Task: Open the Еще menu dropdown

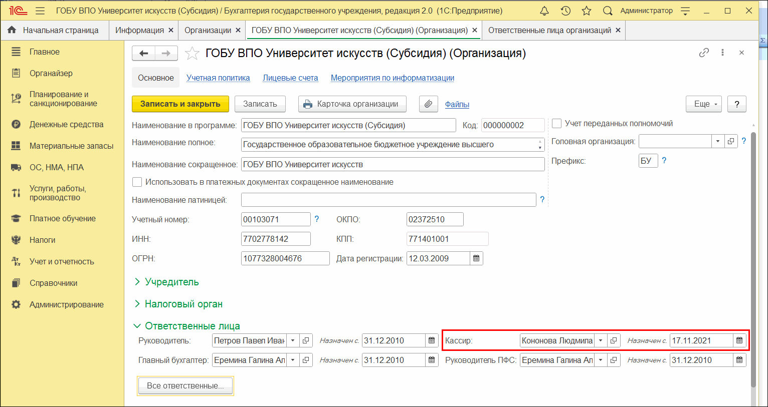Action: (704, 104)
